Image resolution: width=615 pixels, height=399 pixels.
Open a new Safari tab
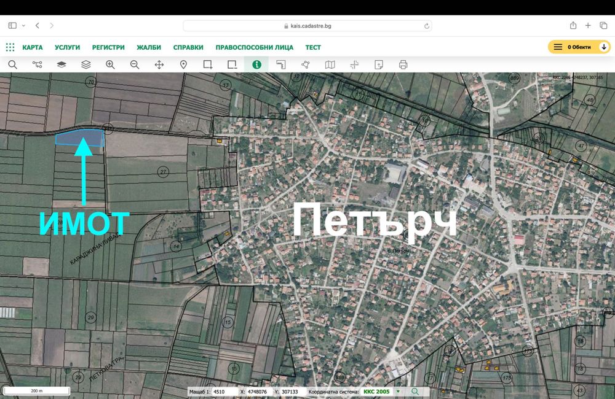(x=588, y=25)
